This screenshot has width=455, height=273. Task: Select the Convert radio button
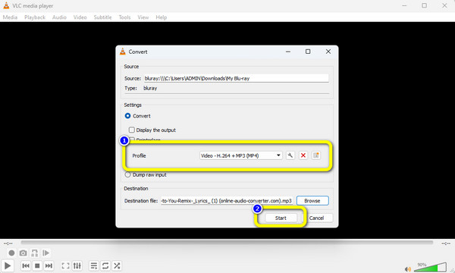point(127,116)
